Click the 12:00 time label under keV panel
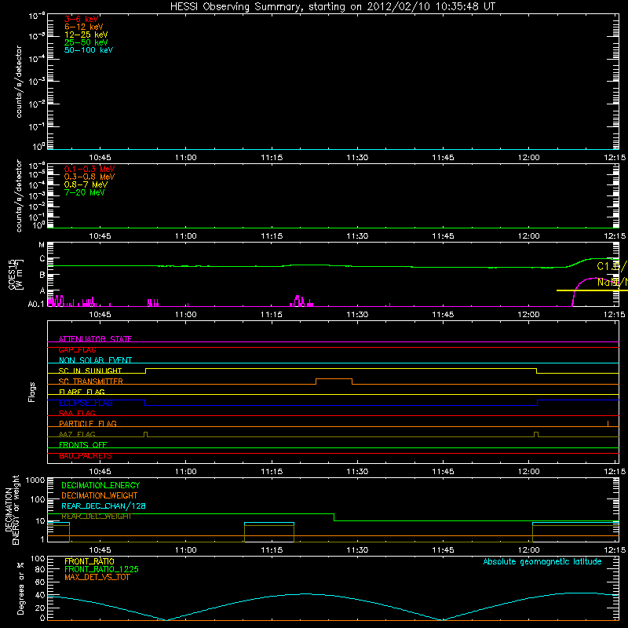 click(x=528, y=158)
